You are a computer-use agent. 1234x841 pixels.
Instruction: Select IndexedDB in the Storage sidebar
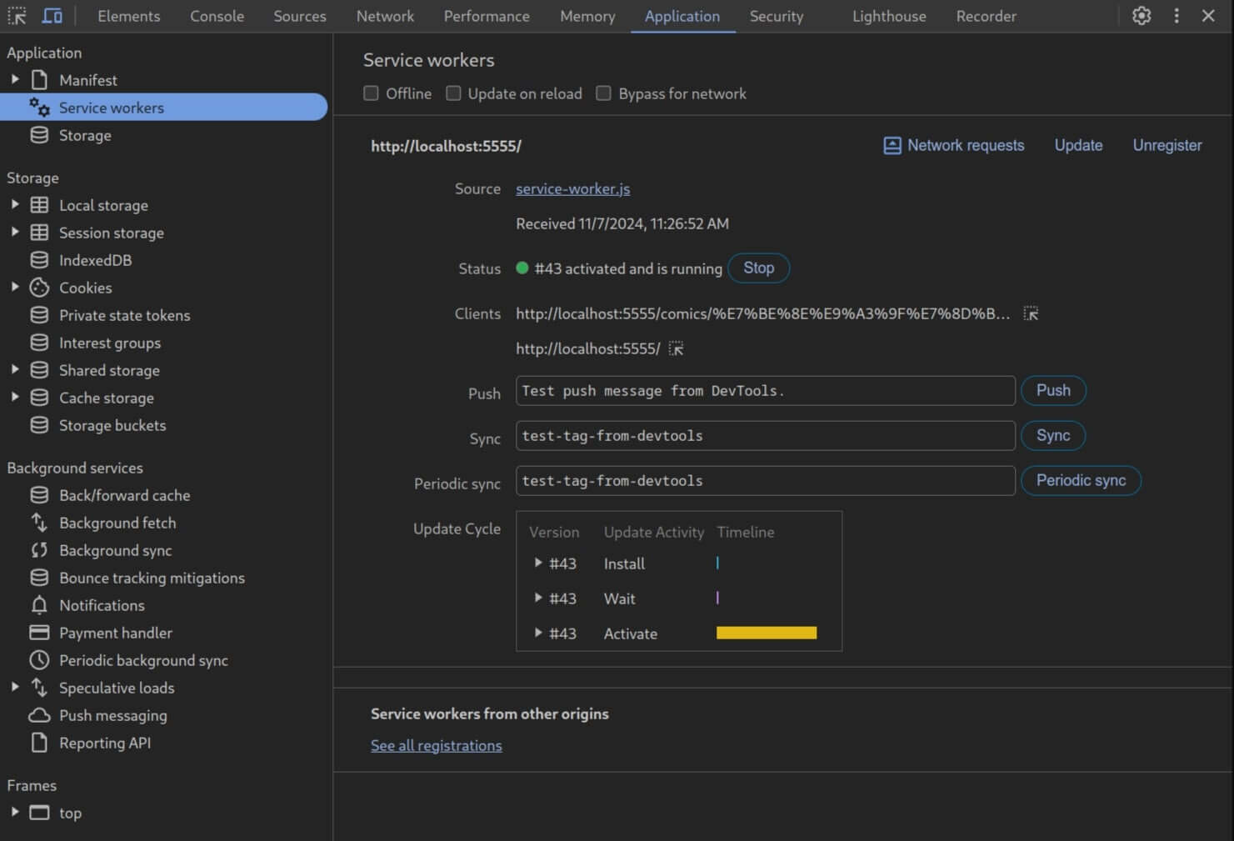pos(95,260)
